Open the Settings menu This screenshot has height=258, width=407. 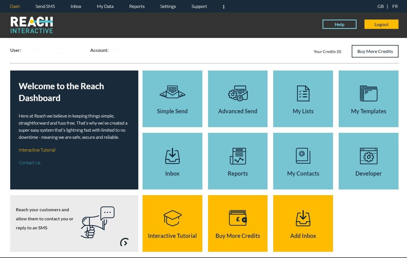pyautogui.click(x=168, y=6)
